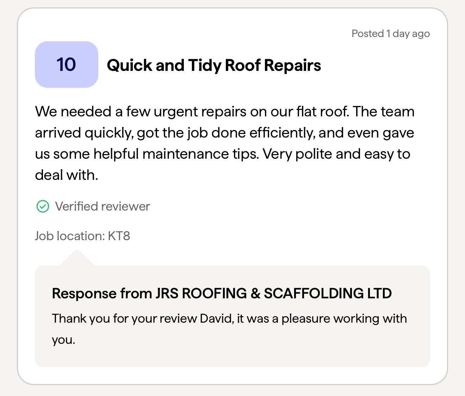The height and width of the screenshot is (396, 465).
Task: Click the green verified checkmark icon
Action: pyautogui.click(x=43, y=206)
